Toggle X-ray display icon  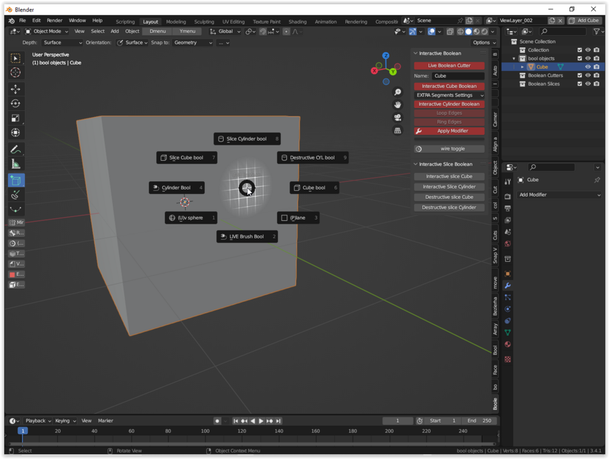click(450, 32)
